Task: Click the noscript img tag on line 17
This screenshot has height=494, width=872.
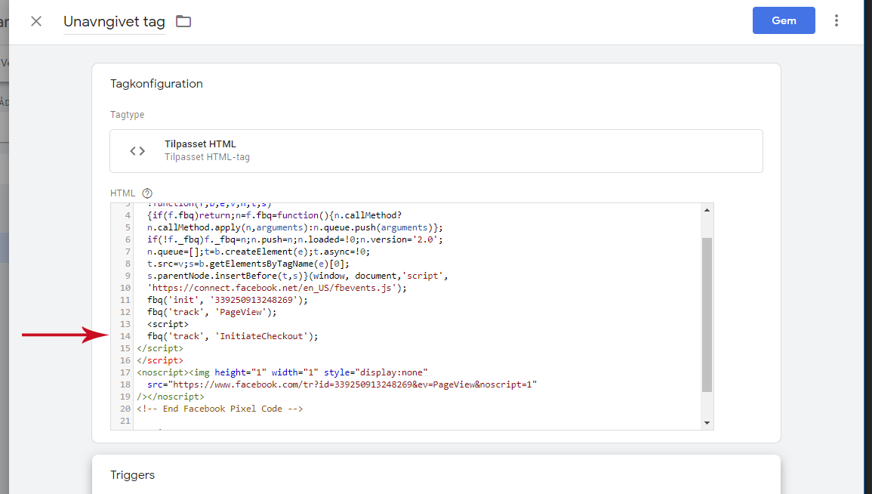Action: click(x=282, y=372)
